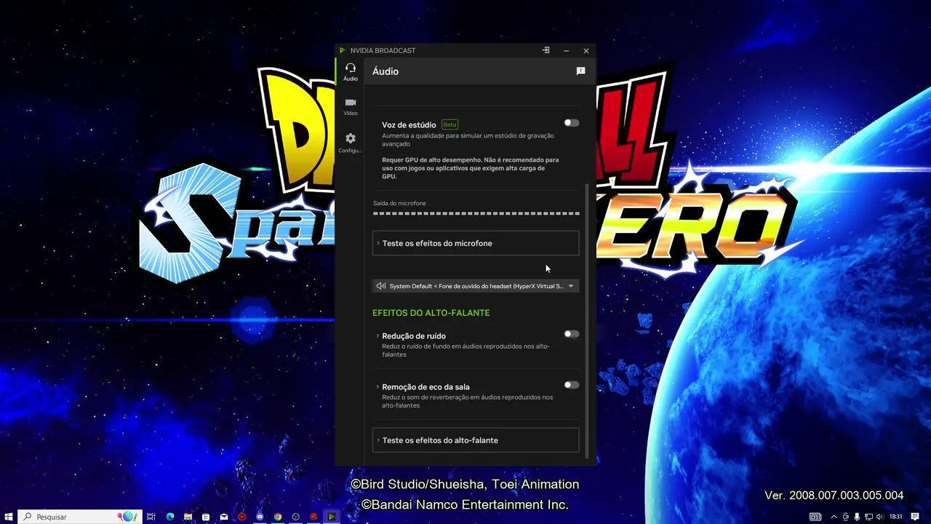Switch to the Vídeo section

tap(351, 107)
